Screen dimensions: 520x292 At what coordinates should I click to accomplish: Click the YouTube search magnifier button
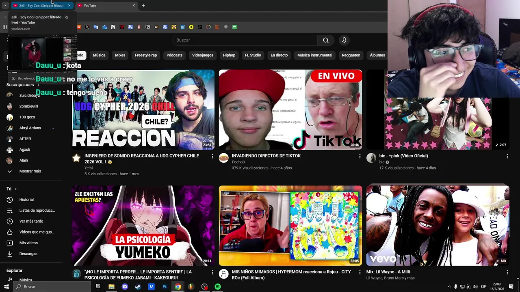click(x=326, y=40)
